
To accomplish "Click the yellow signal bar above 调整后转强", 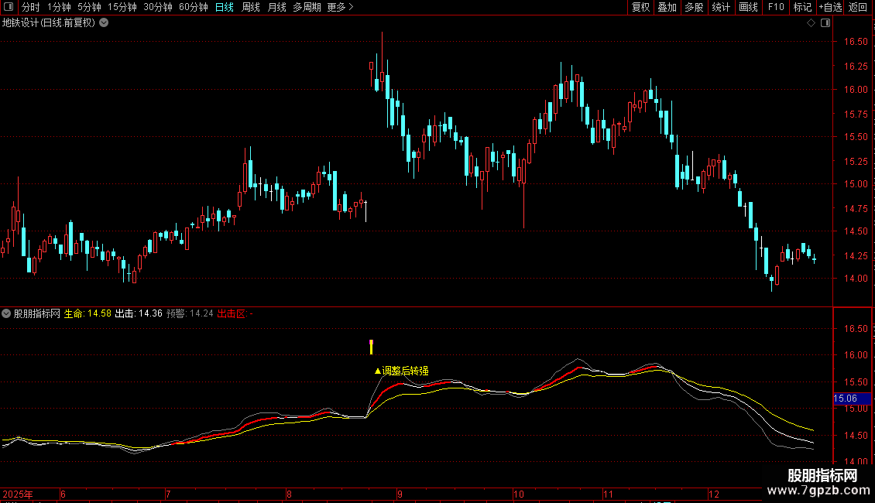I will point(371,347).
